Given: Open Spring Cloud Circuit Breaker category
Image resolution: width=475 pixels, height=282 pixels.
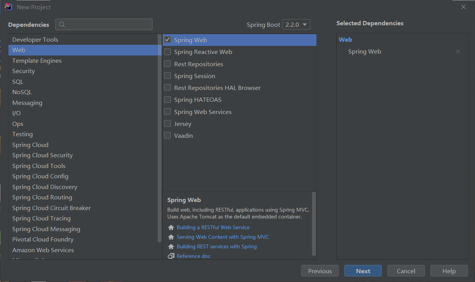Looking at the screenshot, I should coord(83,208).
